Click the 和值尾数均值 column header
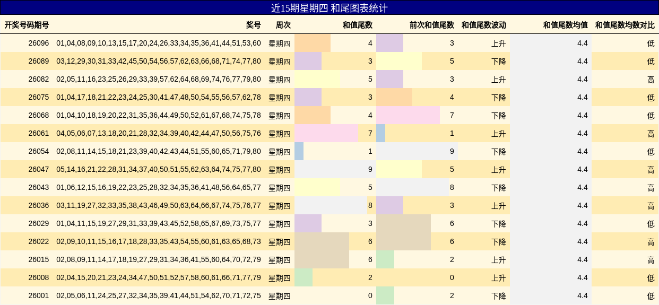659x305 pixels. pyautogui.click(x=566, y=25)
